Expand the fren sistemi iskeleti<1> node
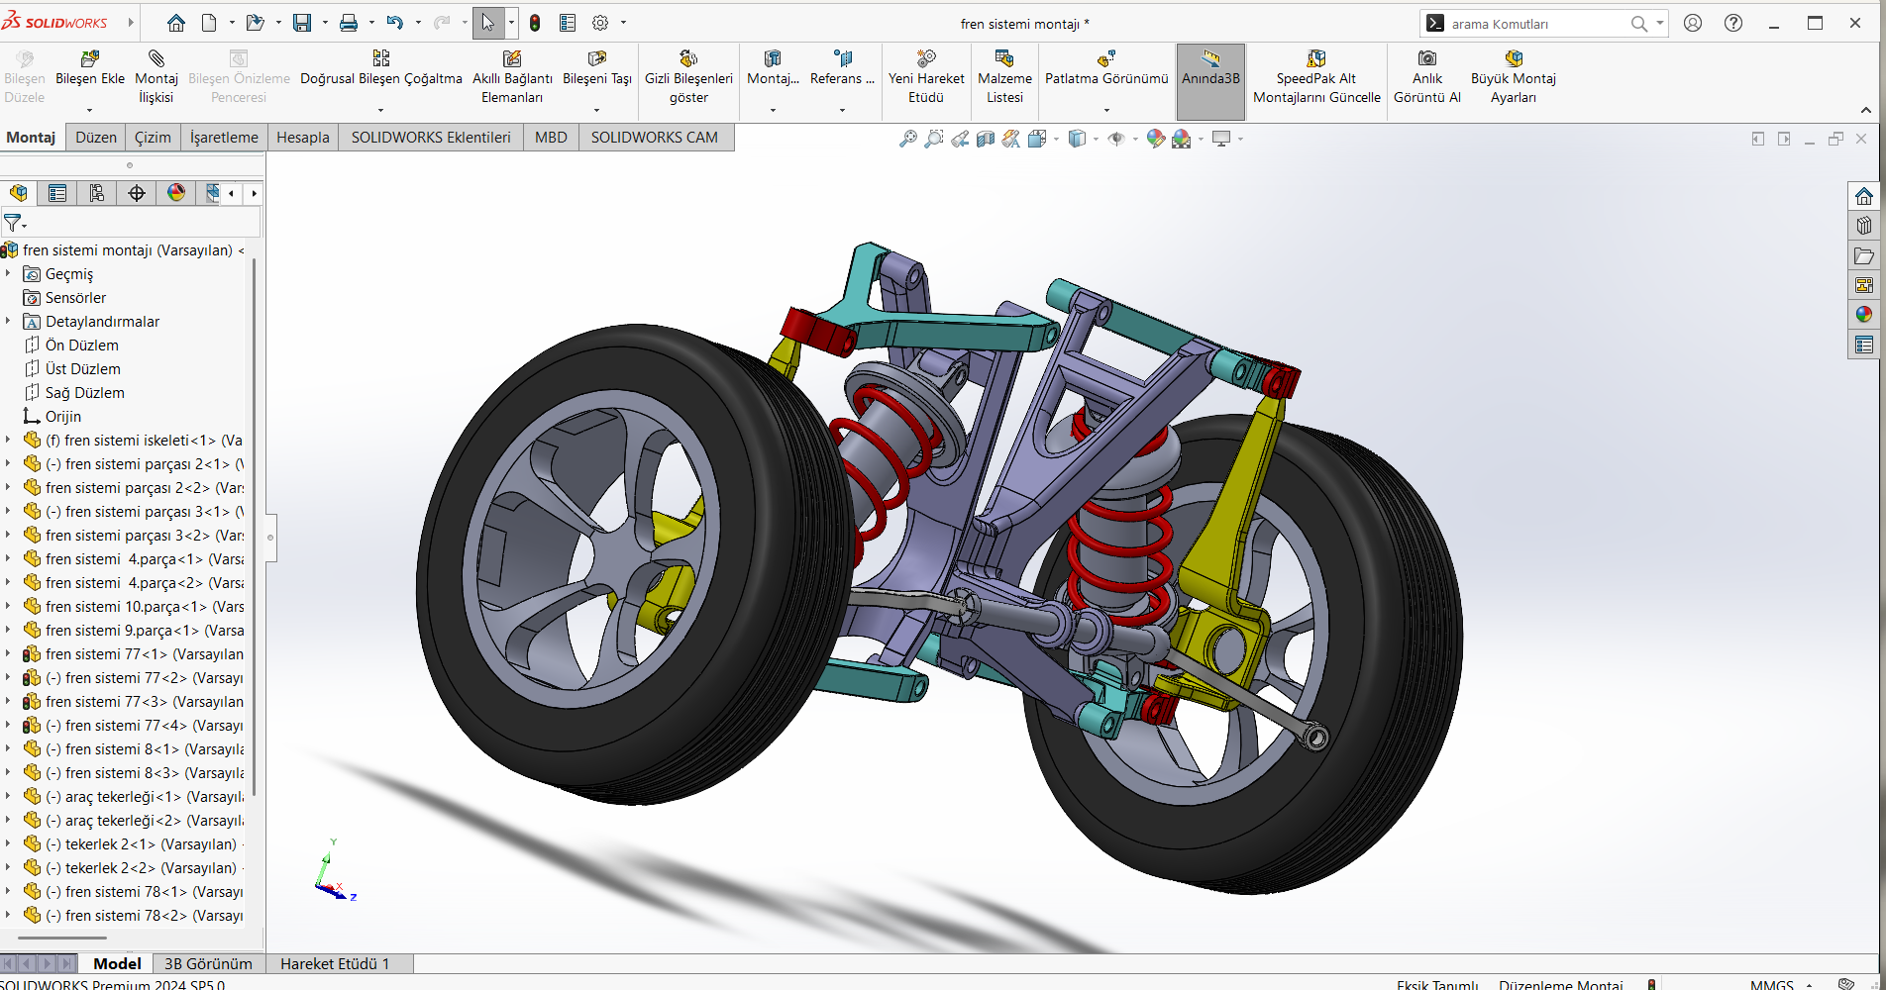 point(8,440)
